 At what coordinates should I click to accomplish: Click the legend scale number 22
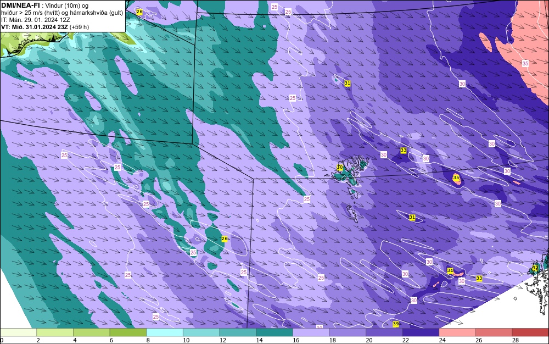406,340
